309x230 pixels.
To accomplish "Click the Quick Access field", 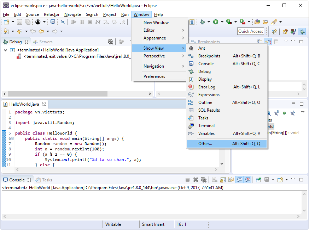I will [251, 31].
